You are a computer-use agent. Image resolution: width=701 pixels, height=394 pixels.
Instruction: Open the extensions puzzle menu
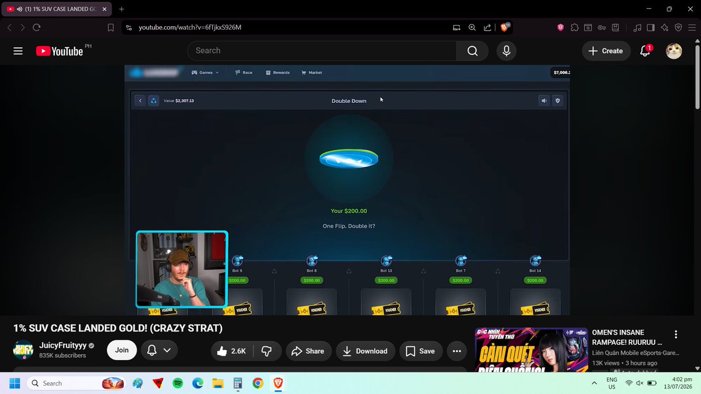point(575,27)
